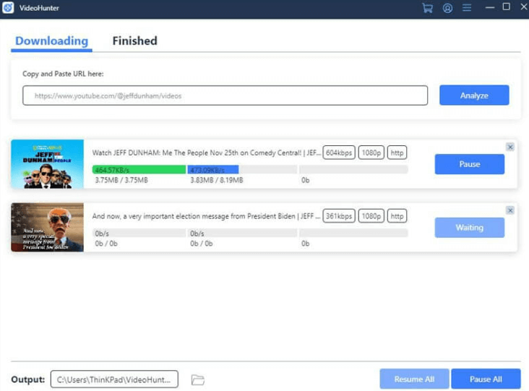Click Resume All button
529x391 pixels.
[x=414, y=379]
